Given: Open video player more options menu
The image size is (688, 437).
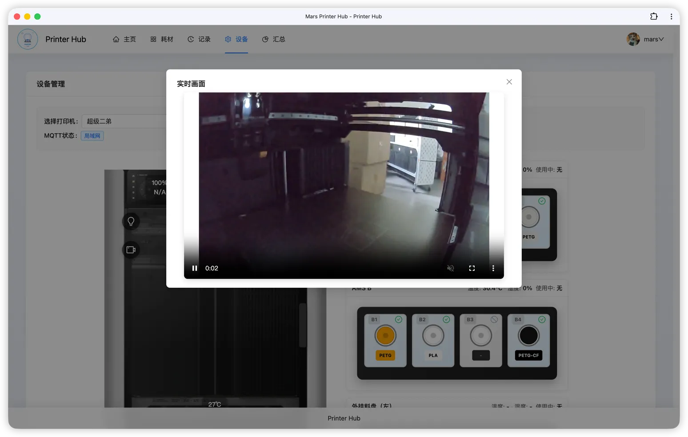Looking at the screenshot, I should tap(493, 268).
